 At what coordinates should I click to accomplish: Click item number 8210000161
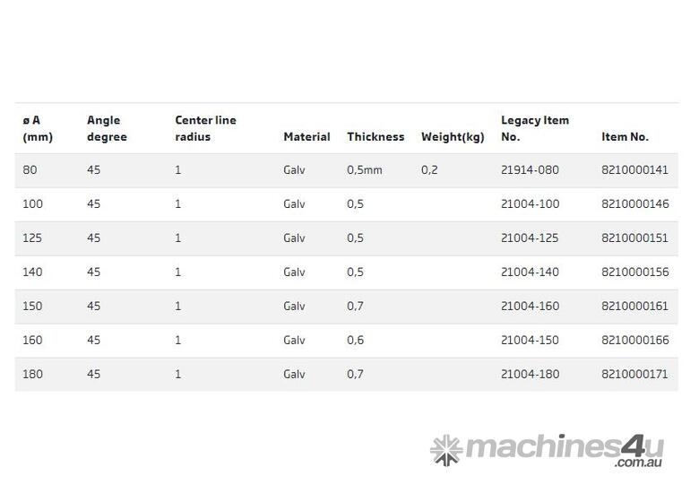(x=634, y=307)
